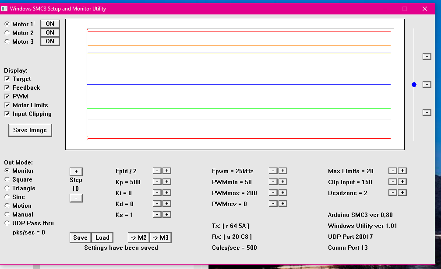Increase the Fpwm frequency

(283, 171)
